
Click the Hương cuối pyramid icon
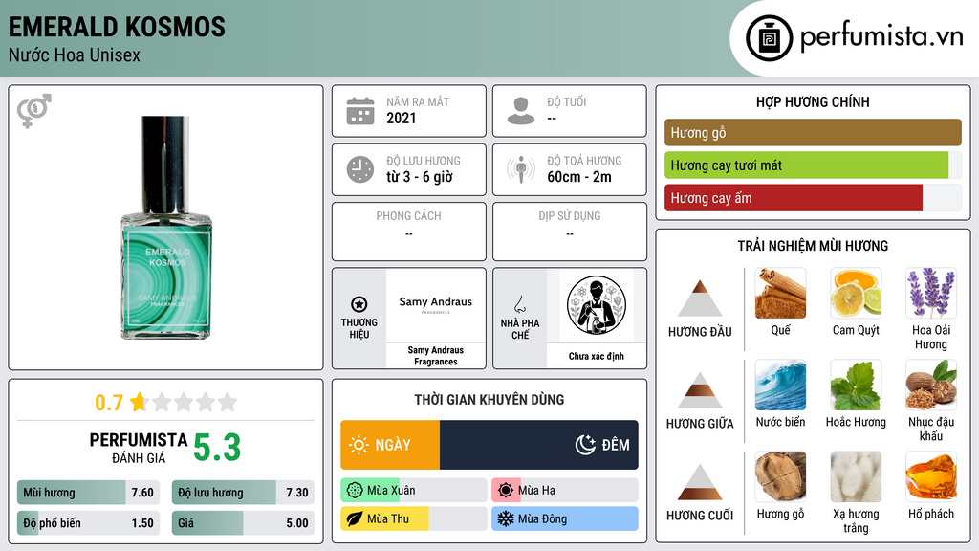click(x=700, y=482)
